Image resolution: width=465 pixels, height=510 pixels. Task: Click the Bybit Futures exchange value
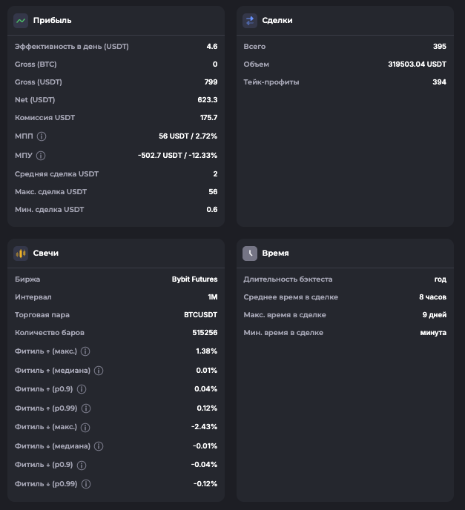coord(194,279)
